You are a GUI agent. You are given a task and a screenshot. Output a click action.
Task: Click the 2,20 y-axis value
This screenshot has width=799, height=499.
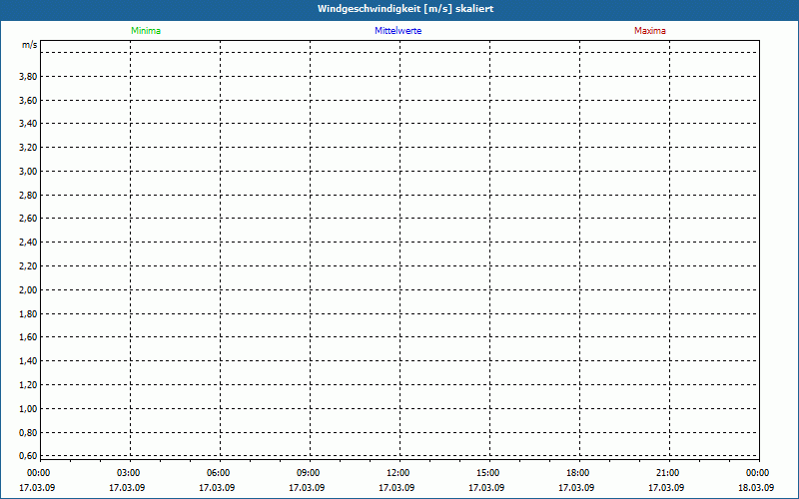pyautogui.click(x=29, y=266)
